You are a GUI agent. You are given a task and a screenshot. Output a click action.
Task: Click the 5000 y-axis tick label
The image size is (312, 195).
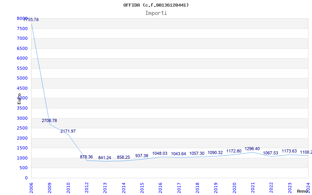[22, 78]
